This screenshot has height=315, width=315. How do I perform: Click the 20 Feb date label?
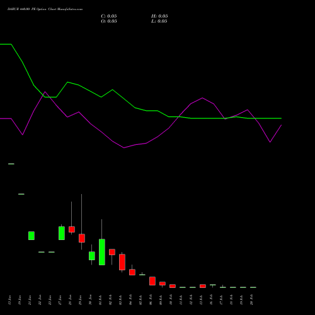coord(252,300)
